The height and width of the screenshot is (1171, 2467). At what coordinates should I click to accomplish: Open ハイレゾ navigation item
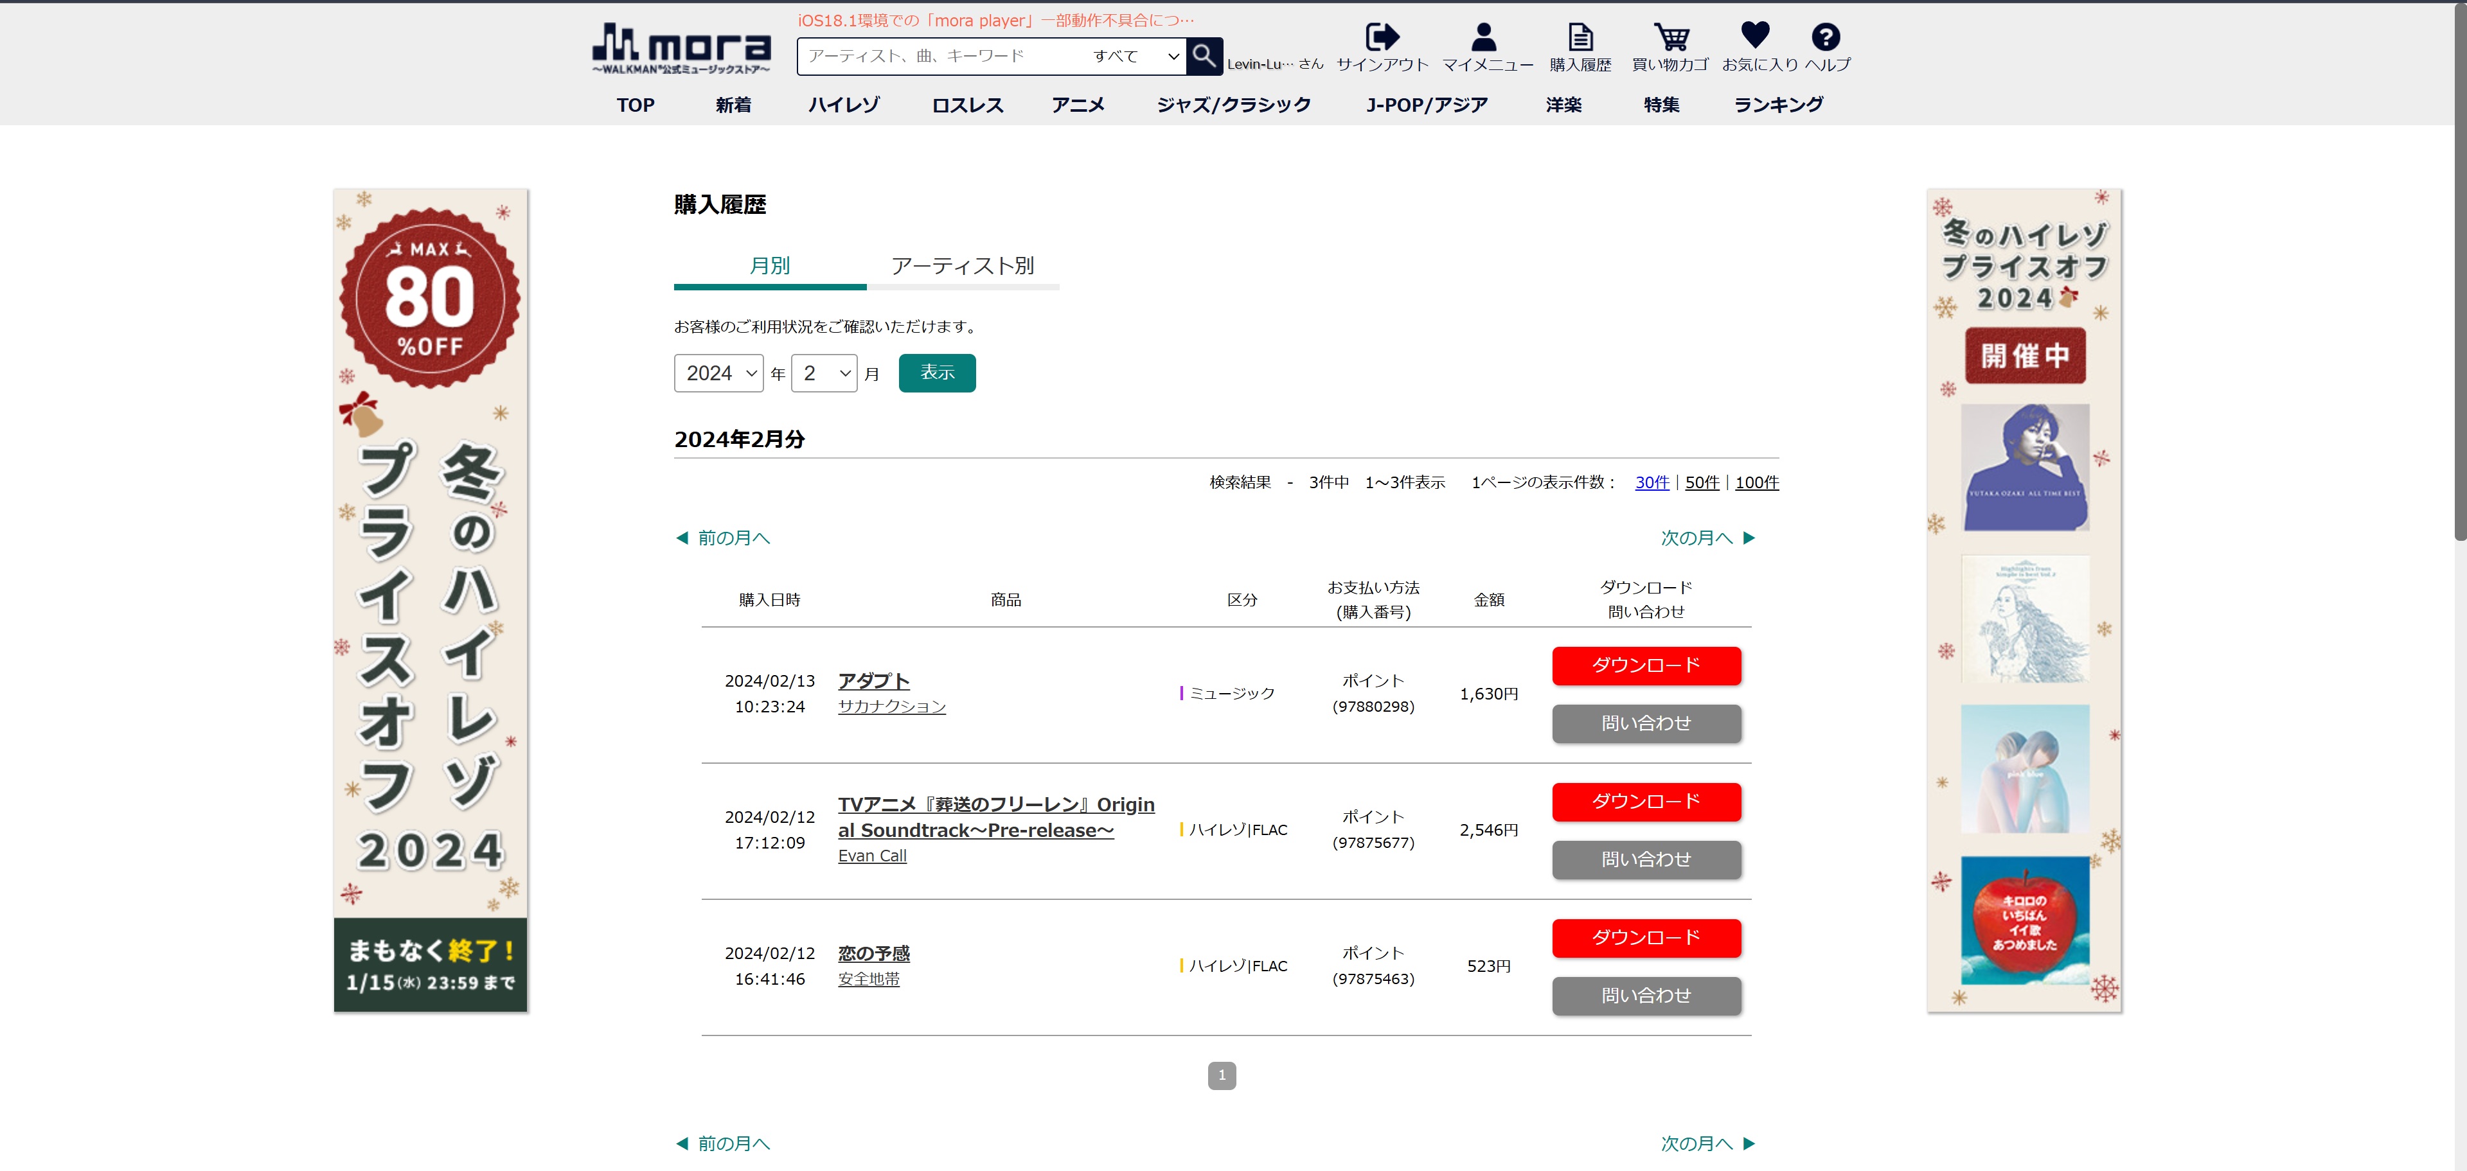[x=844, y=105]
